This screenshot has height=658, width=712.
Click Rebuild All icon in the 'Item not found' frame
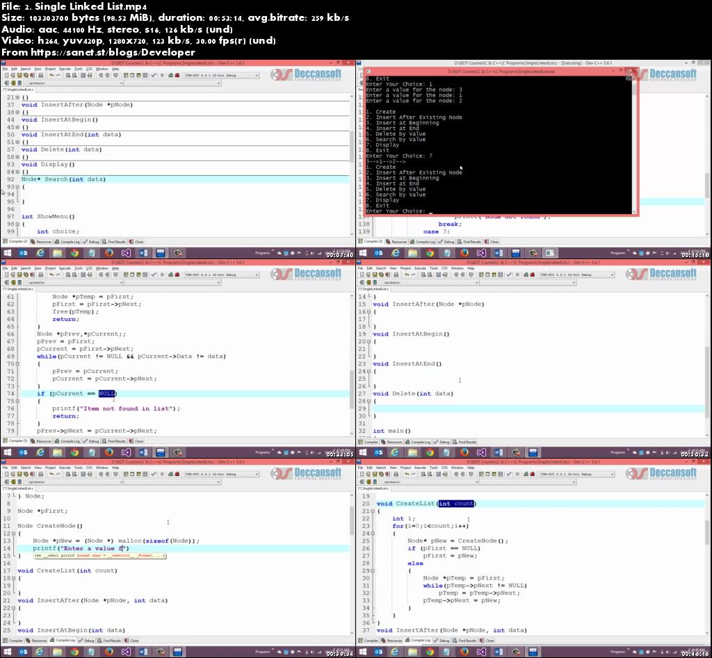click(145, 274)
